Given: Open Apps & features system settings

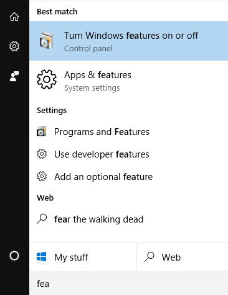Looking at the screenshot, I should 129,81.
